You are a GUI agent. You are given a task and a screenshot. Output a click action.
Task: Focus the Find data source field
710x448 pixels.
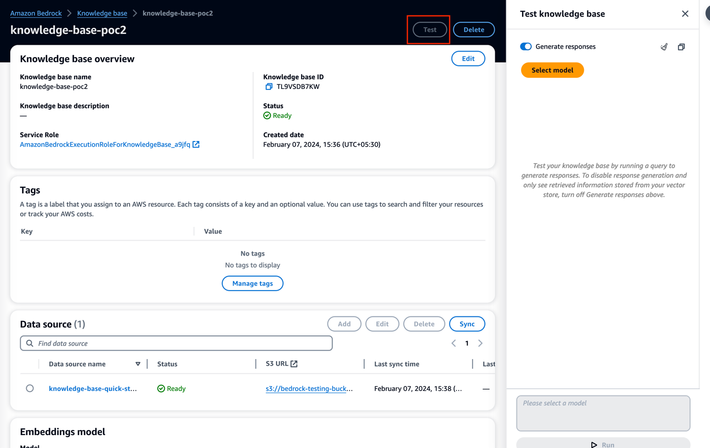tap(176, 343)
